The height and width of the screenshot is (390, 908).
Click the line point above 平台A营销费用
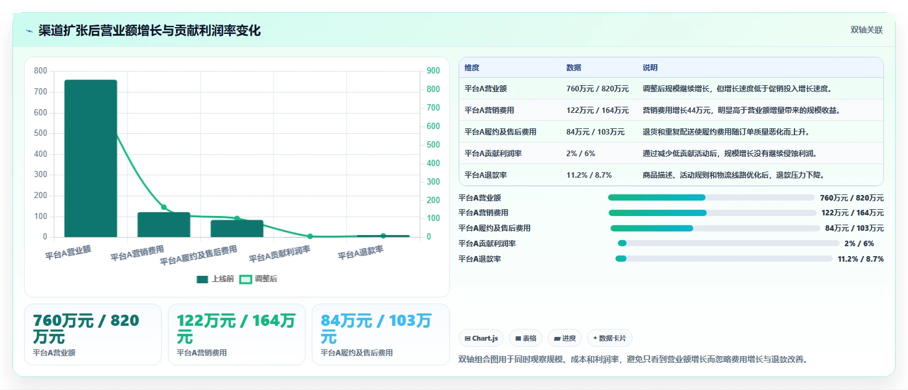click(x=164, y=207)
